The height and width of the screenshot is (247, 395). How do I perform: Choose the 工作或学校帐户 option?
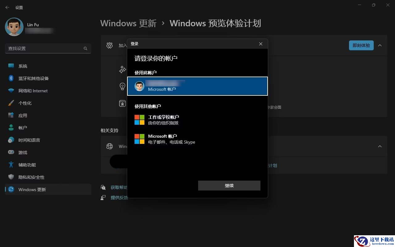[197, 120]
